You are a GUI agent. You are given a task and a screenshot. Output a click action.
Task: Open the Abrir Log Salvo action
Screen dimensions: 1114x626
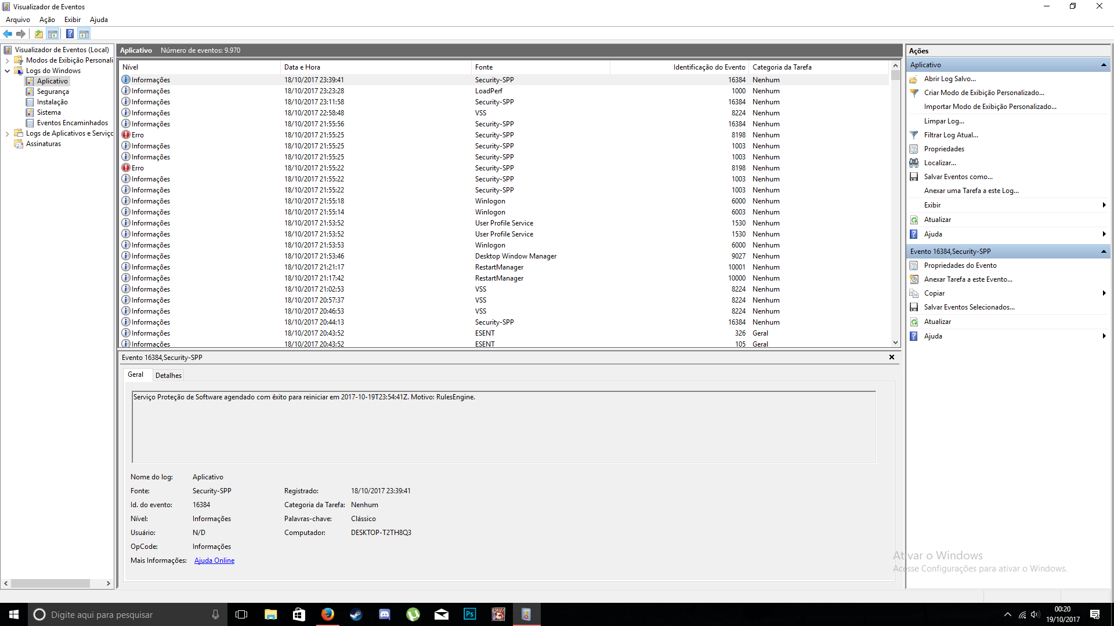coord(950,79)
